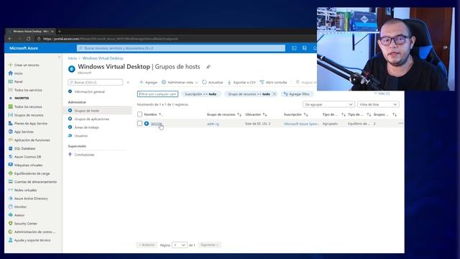
Task: Click the Usuarios people icon in the blade menu
Action: [70, 136]
